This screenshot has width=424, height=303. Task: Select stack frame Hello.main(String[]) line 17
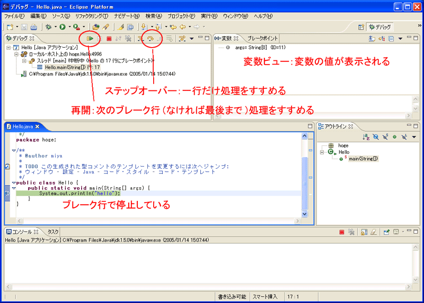[x=72, y=67]
